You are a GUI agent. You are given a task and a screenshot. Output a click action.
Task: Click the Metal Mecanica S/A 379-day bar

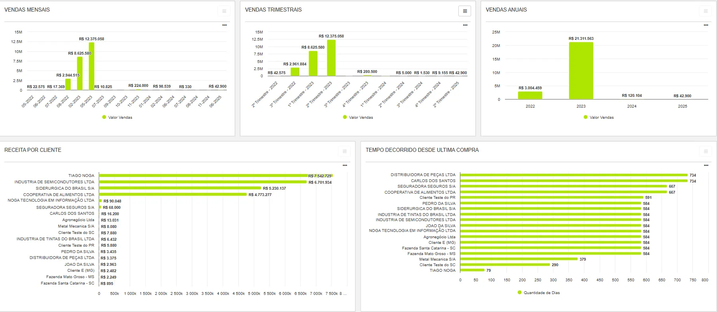519,259
